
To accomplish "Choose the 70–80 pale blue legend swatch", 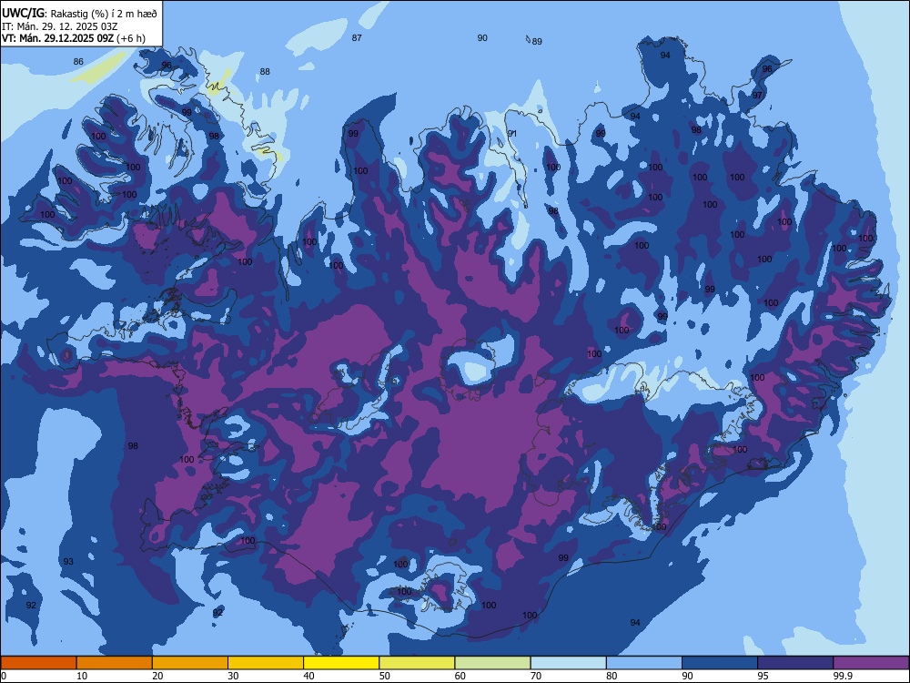I will tap(568, 663).
